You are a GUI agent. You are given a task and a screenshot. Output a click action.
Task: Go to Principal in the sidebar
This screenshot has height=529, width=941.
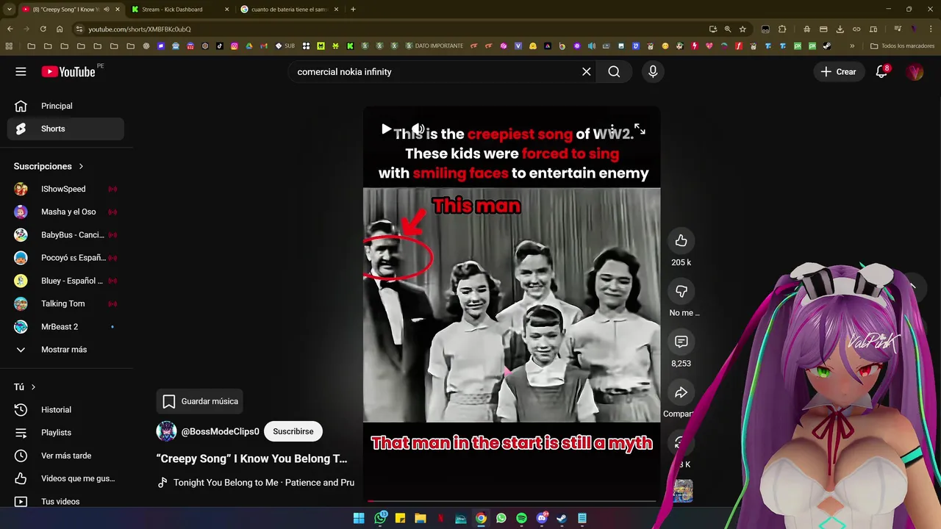[66, 106]
